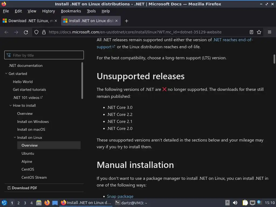This screenshot has height=207, width=276.
Task: Focus Install .NET on Linux taskbar window
Action: 86,203
